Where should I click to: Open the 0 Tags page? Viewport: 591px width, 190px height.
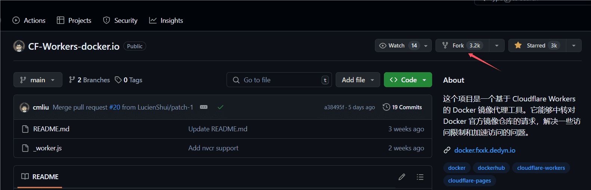point(129,80)
